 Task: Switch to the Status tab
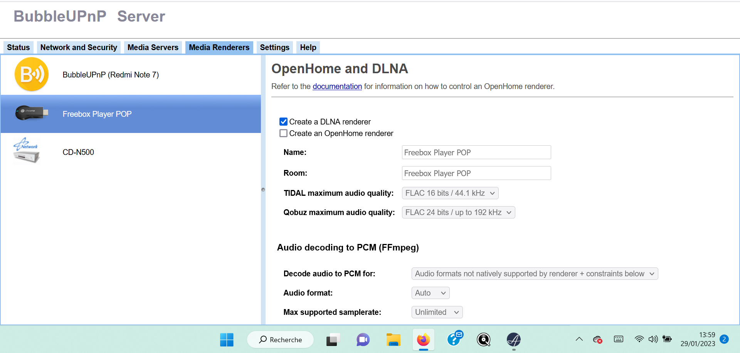18,47
